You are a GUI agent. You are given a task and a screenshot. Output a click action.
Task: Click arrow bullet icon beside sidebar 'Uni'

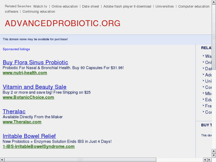(x=203, y=80)
